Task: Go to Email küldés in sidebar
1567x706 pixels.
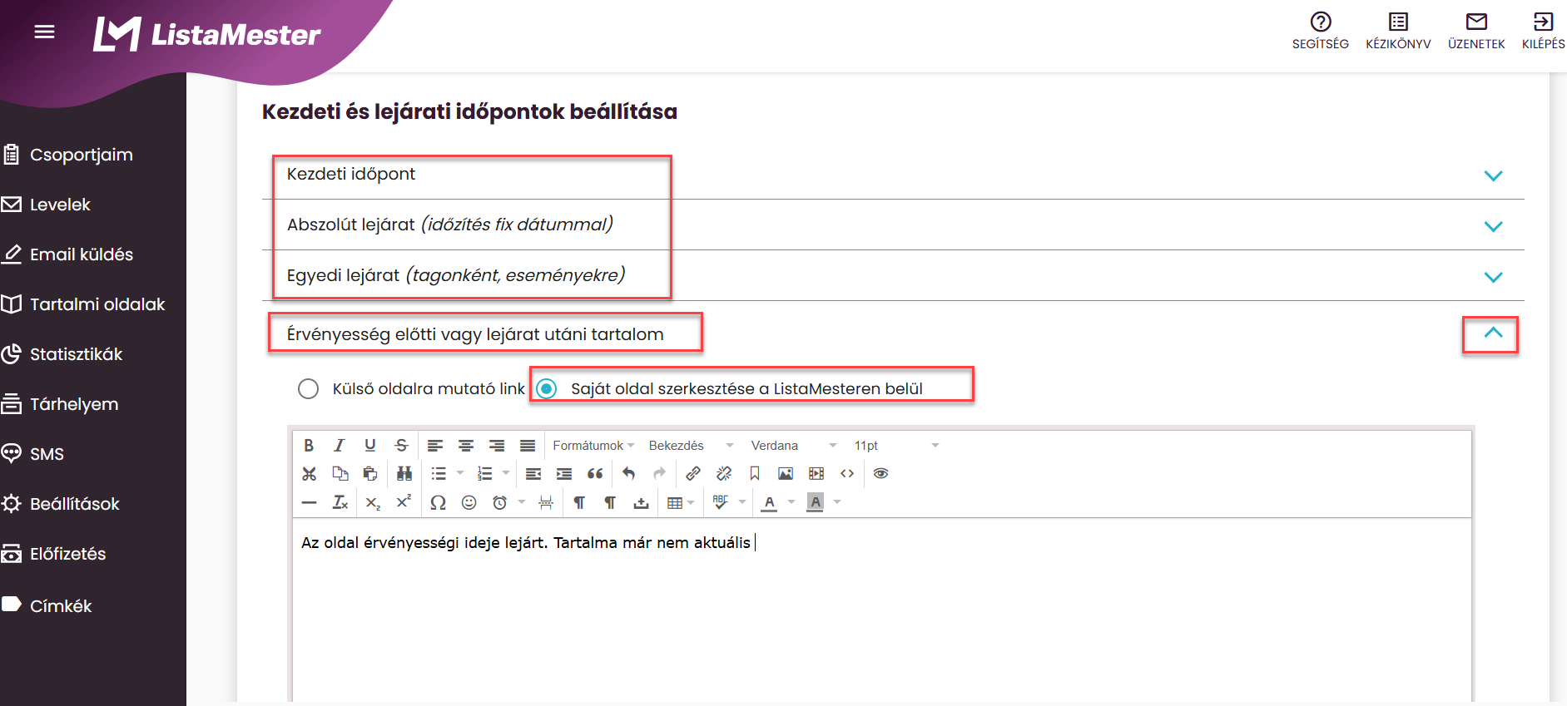Action: [x=82, y=254]
